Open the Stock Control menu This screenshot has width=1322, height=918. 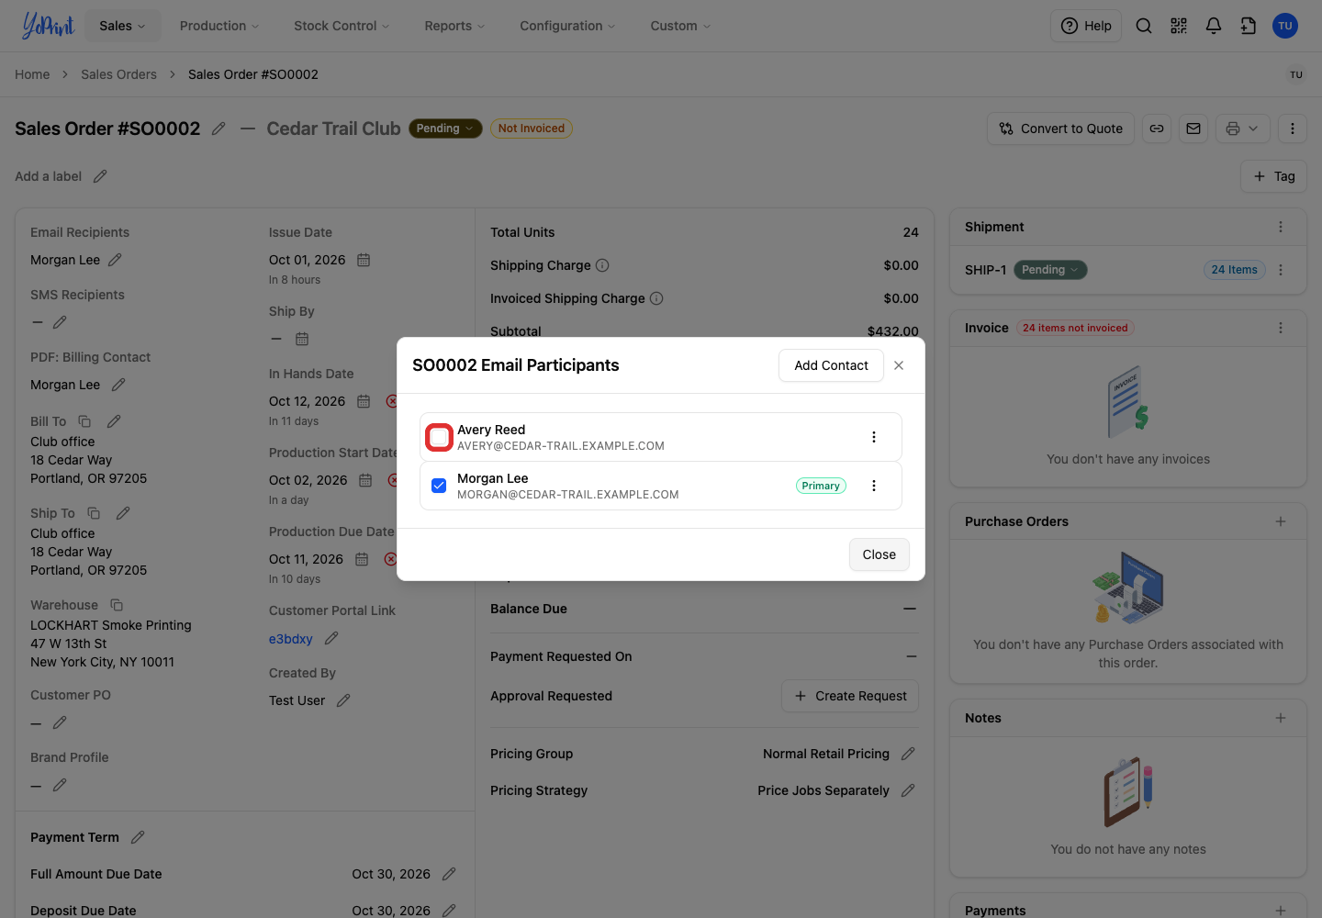click(342, 26)
